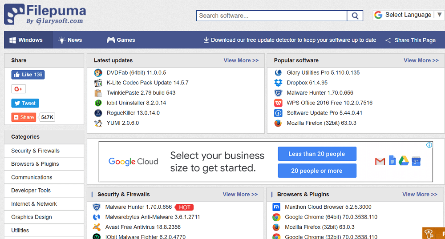Open Avast Free Antivirus 18.8.2356
Screen dimensions: 445x239
coord(143,227)
